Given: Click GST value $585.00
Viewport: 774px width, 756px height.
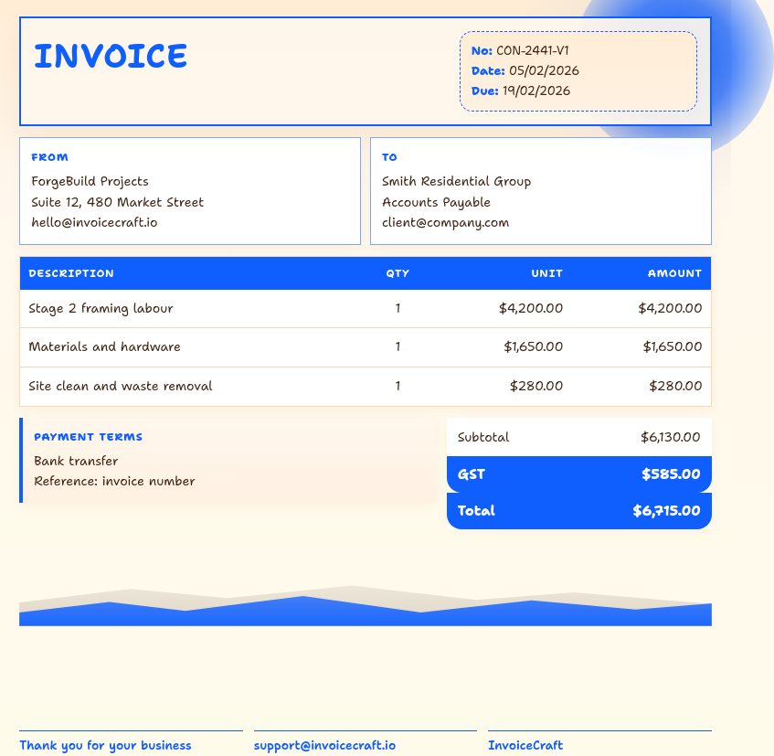Looking at the screenshot, I should pyautogui.click(x=671, y=474).
